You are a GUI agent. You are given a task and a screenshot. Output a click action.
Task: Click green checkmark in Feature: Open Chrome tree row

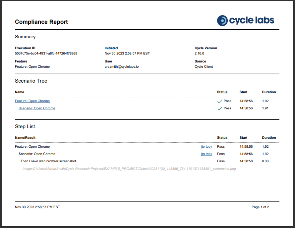pos(219,101)
